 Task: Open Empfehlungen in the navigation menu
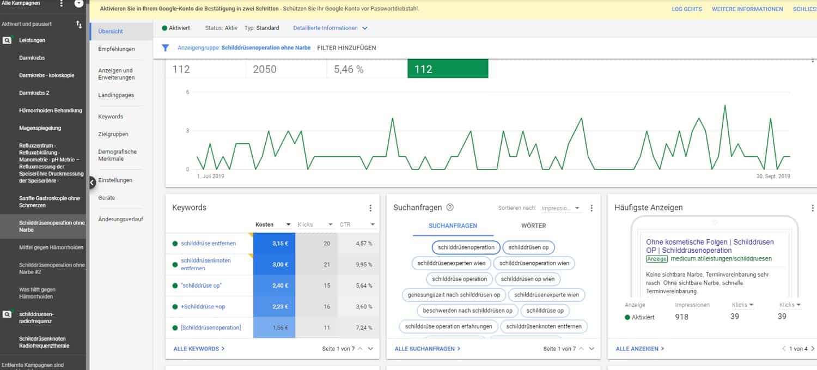click(117, 49)
